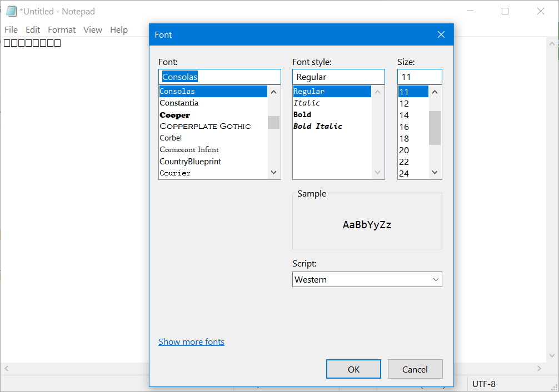
Task: Choose Bold font style
Action: [x=332, y=115]
